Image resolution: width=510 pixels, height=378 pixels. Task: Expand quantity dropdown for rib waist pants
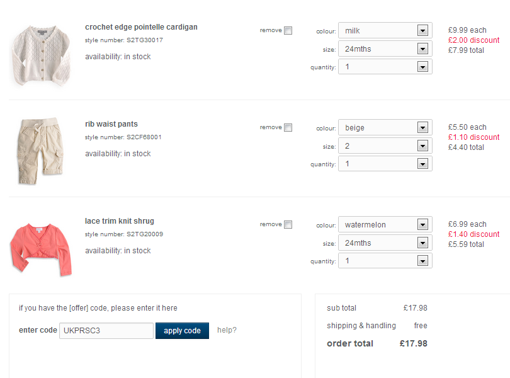[x=385, y=164]
